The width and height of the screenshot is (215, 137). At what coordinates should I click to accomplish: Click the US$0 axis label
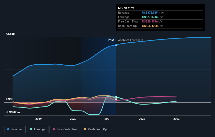point(10,99)
